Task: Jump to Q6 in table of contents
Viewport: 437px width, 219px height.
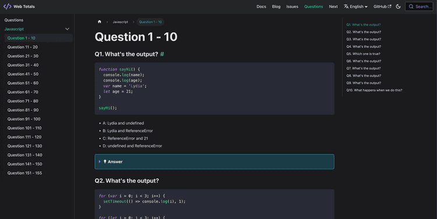Action: click(364, 61)
